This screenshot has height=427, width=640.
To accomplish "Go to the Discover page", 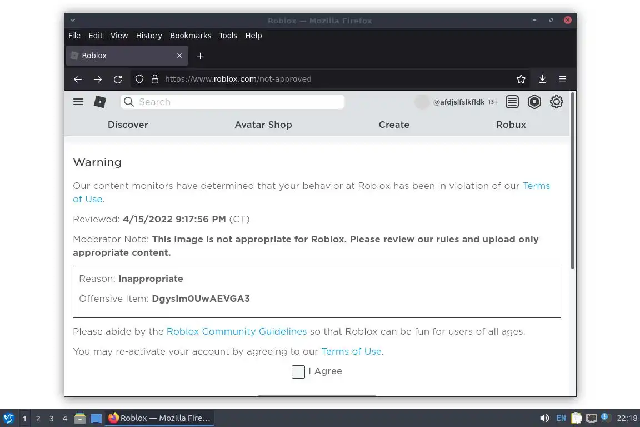I will pyautogui.click(x=128, y=125).
